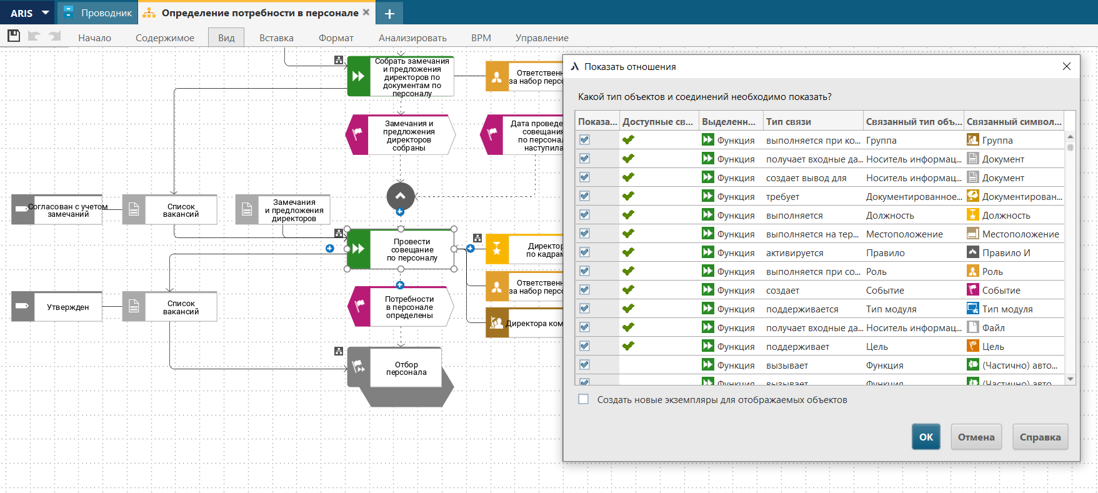Enable 'Создать новые экземпляры' checkbox
The height and width of the screenshot is (493, 1098).
[584, 399]
